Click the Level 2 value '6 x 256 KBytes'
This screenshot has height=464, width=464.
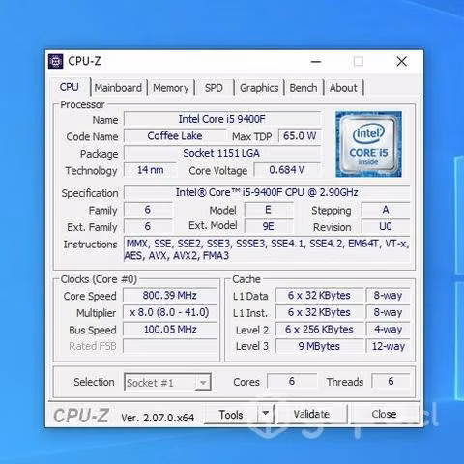click(319, 330)
